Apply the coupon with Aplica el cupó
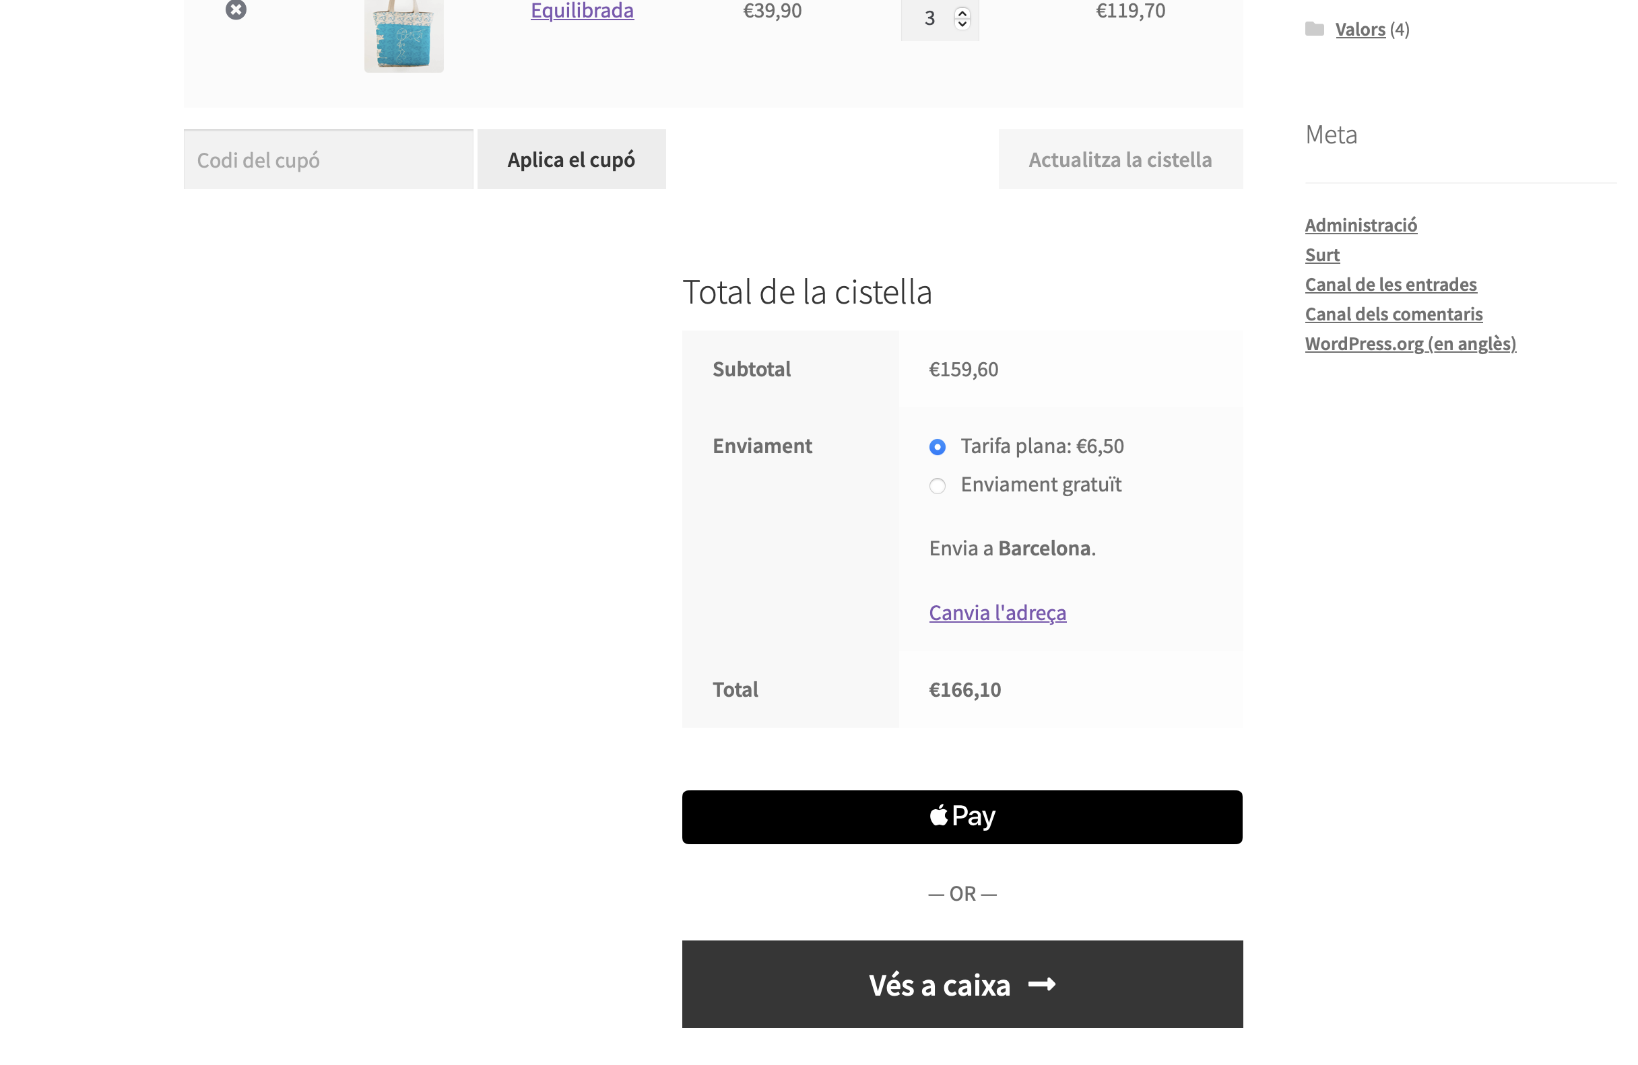The image size is (1638, 1065). click(570, 160)
